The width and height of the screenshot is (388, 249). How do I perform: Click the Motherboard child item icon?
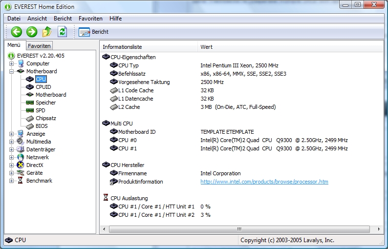30,95
